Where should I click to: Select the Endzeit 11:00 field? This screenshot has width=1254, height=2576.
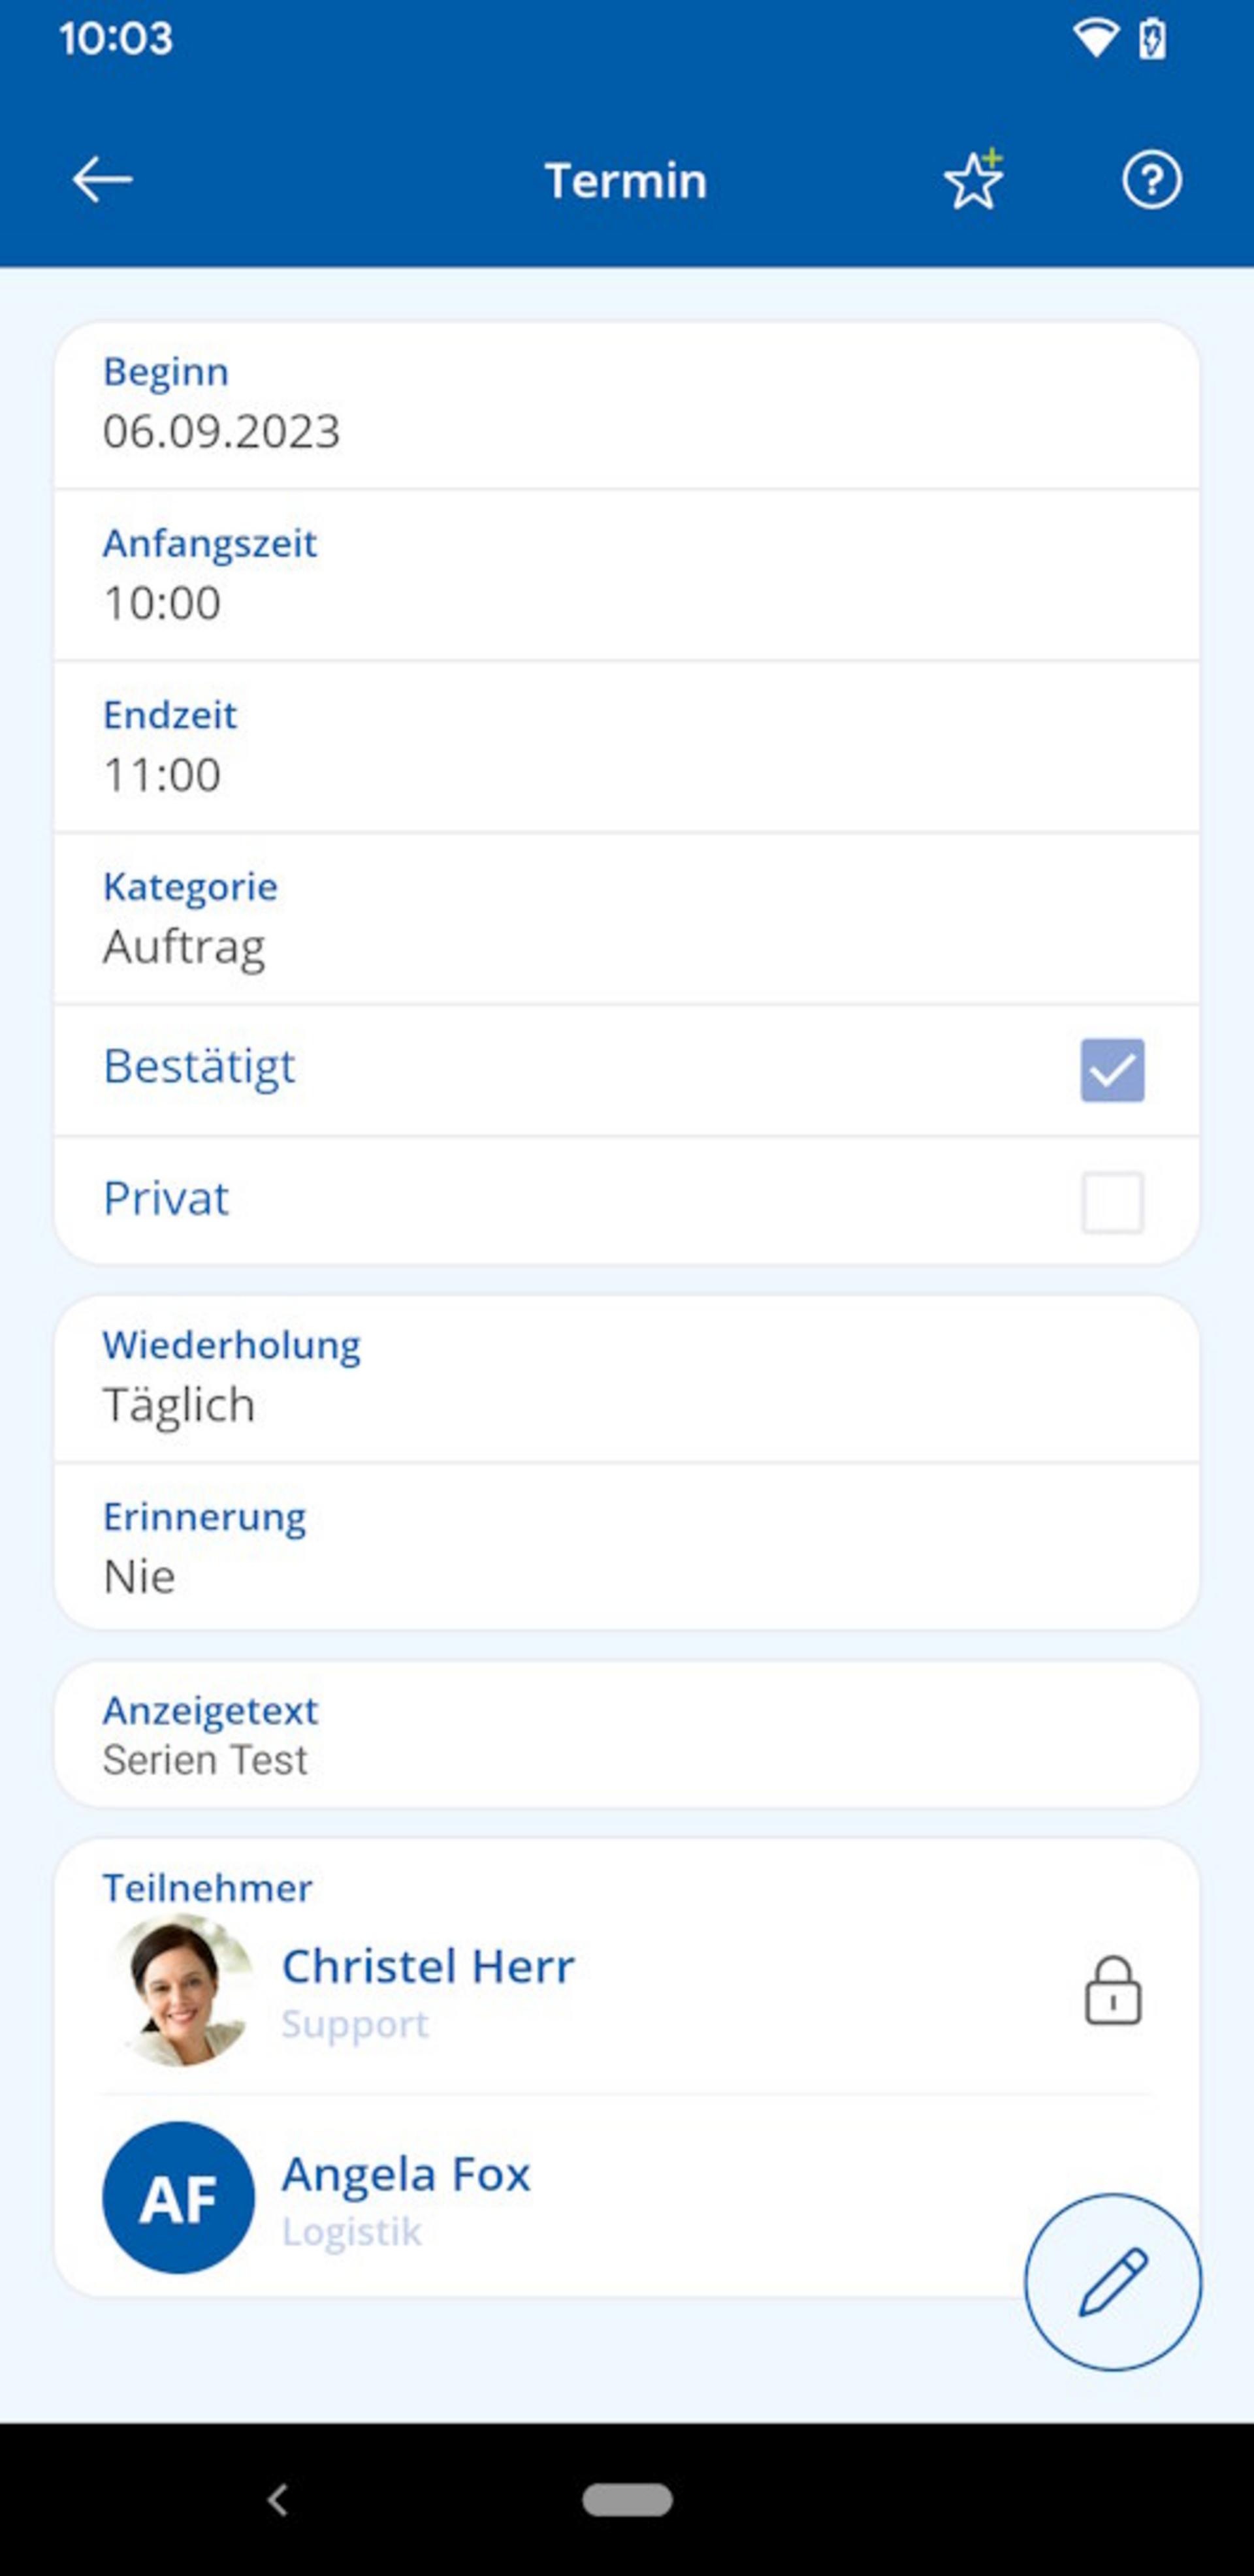626,747
